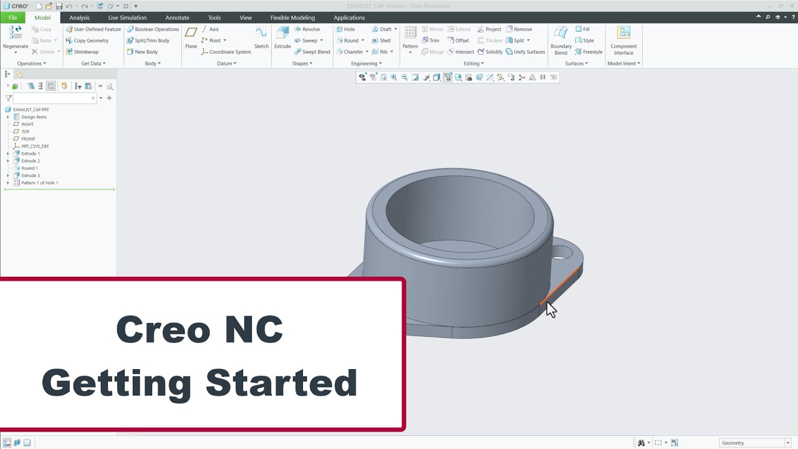Toggle spin center icon in graphics toolbar
Viewport: 798px width, 449px height.
coord(521,77)
